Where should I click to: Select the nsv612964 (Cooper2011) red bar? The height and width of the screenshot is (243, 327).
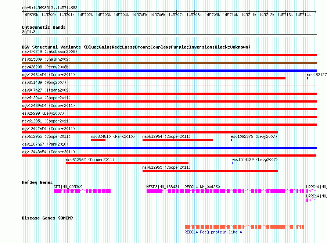tap(178, 140)
